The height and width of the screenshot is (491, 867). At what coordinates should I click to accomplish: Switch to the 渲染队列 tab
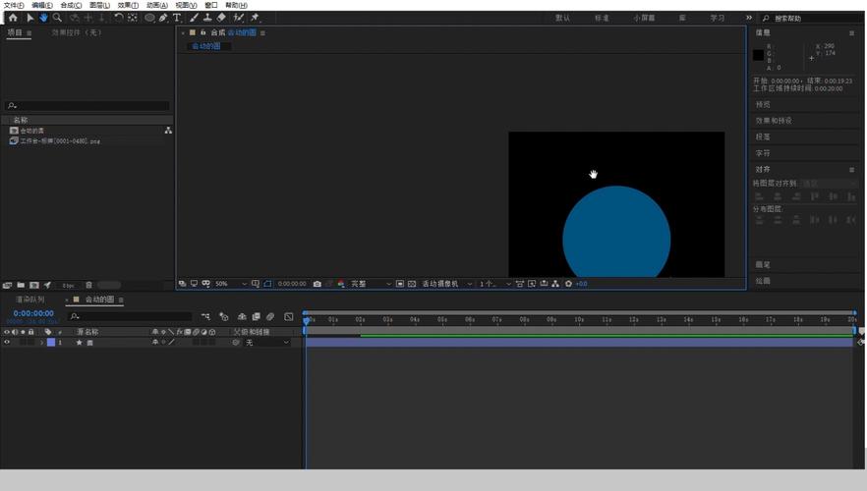pyautogui.click(x=29, y=300)
